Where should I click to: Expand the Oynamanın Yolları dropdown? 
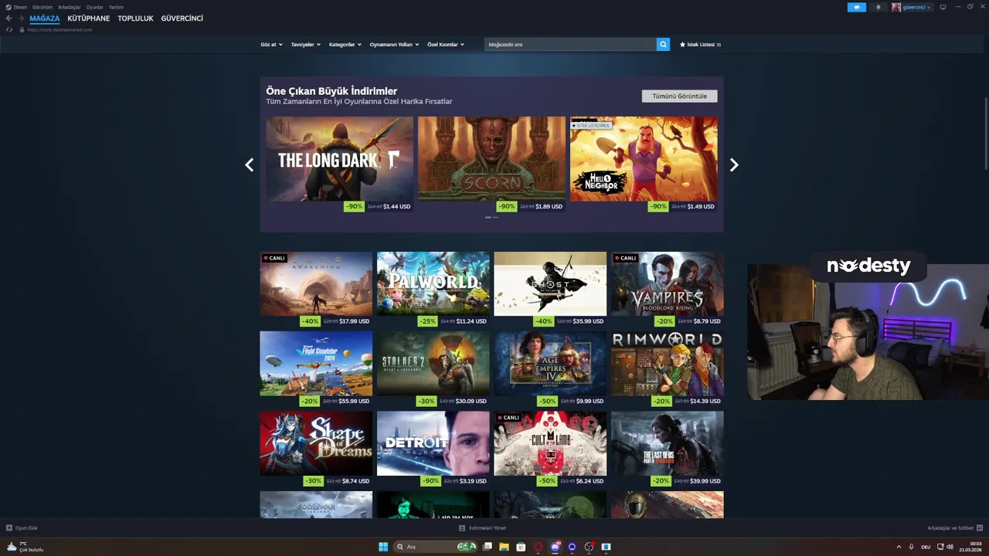point(394,45)
